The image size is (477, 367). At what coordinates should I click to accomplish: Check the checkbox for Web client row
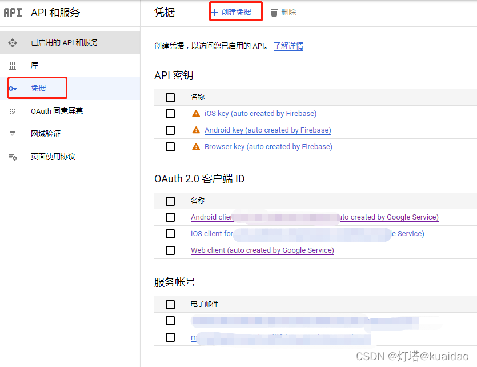point(170,250)
